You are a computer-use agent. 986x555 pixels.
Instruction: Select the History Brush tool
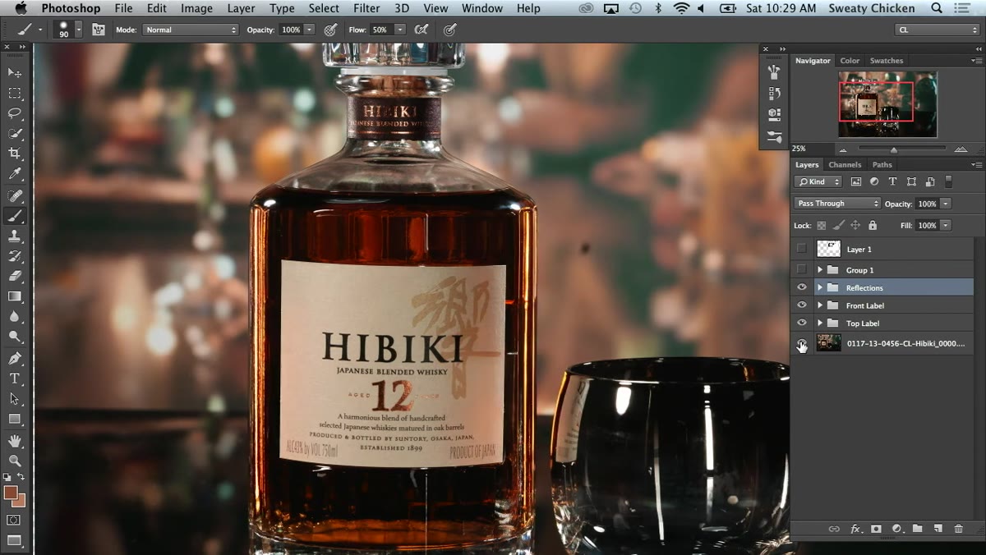(x=15, y=256)
